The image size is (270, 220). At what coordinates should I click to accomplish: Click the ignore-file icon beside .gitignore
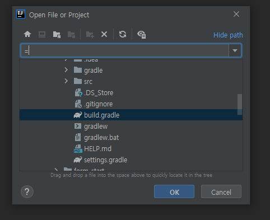click(x=78, y=104)
